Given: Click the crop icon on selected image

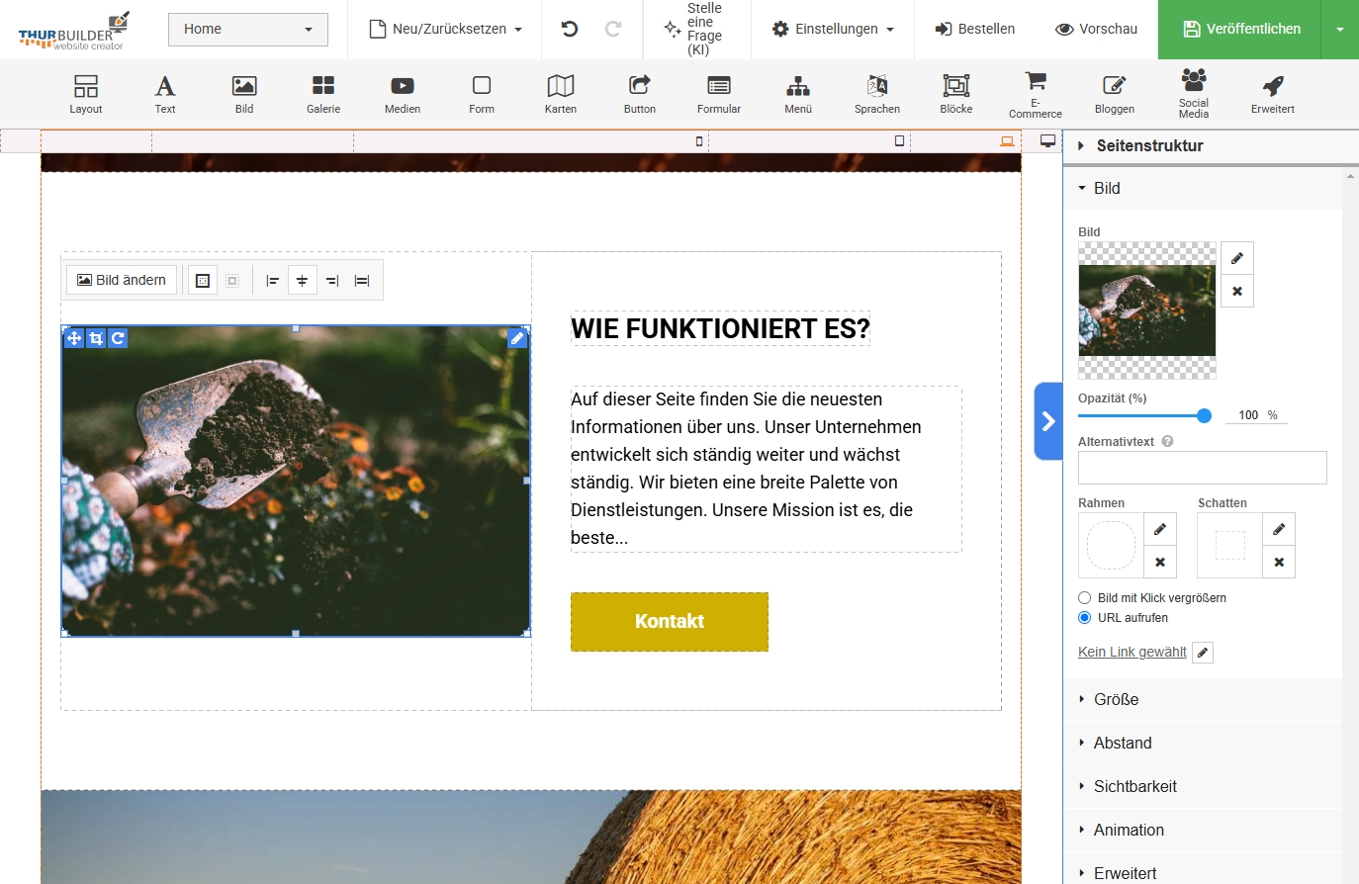Looking at the screenshot, I should point(96,338).
